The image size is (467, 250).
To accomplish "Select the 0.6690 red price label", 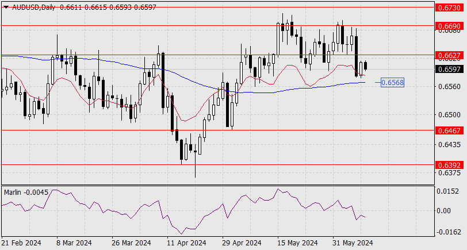I will point(449,26).
